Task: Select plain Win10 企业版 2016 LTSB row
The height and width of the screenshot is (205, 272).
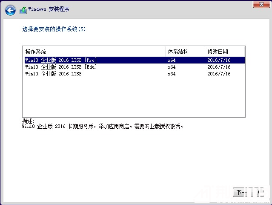Action: click(x=135, y=74)
